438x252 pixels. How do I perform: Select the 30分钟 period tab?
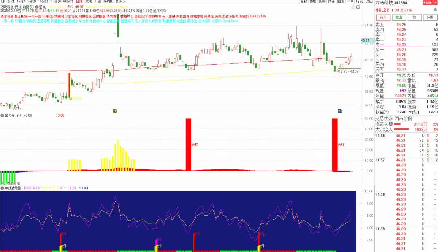56,1
